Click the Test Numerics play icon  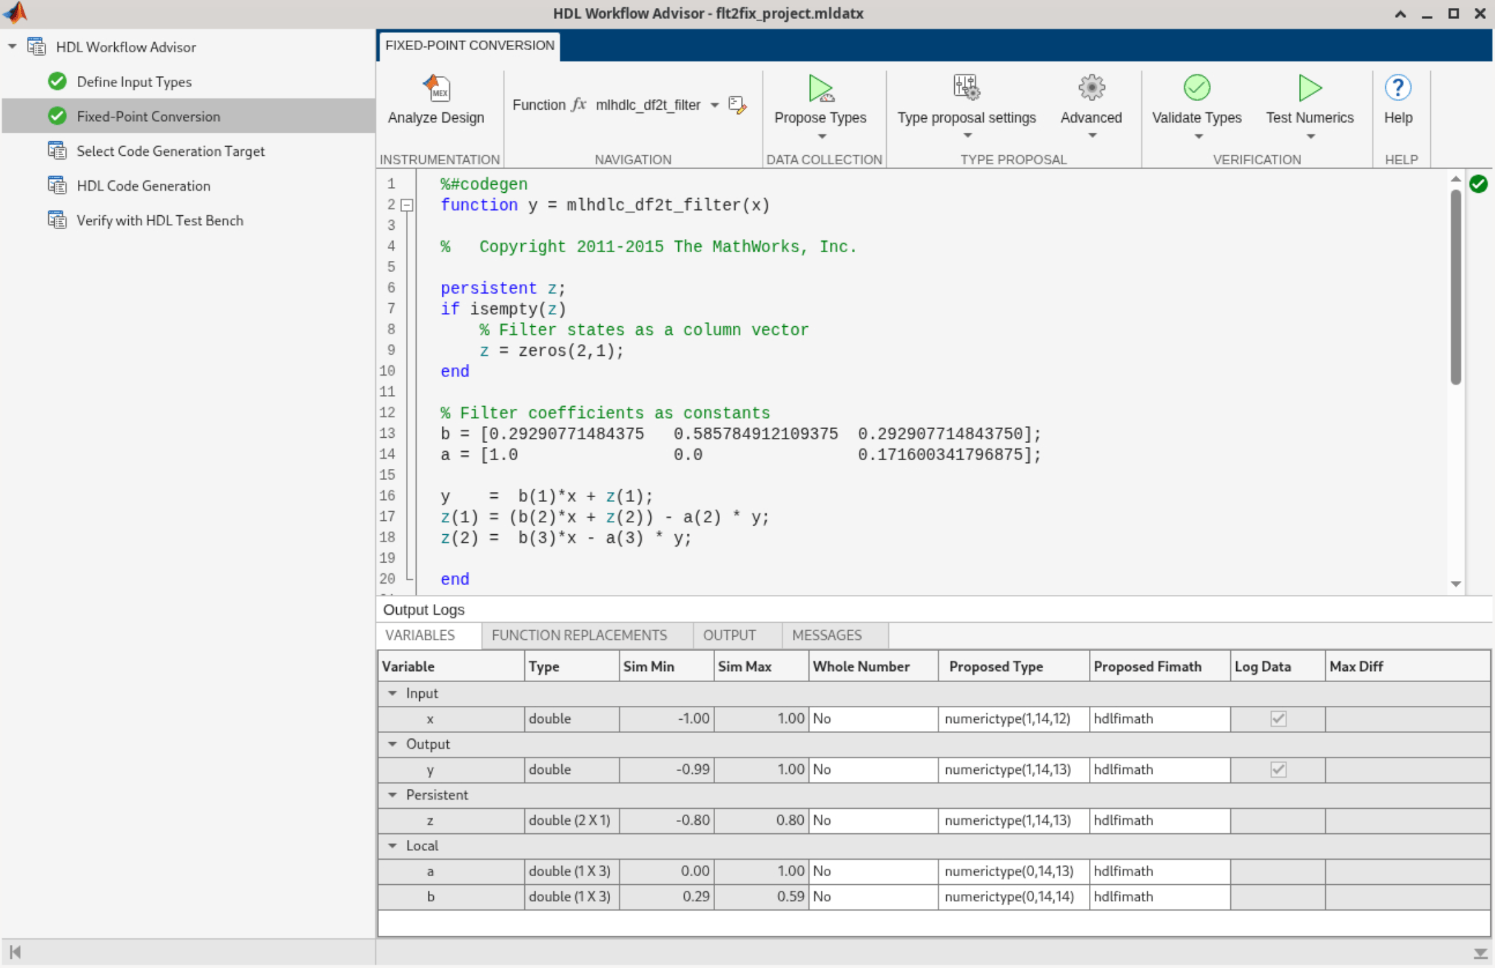coord(1309,87)
